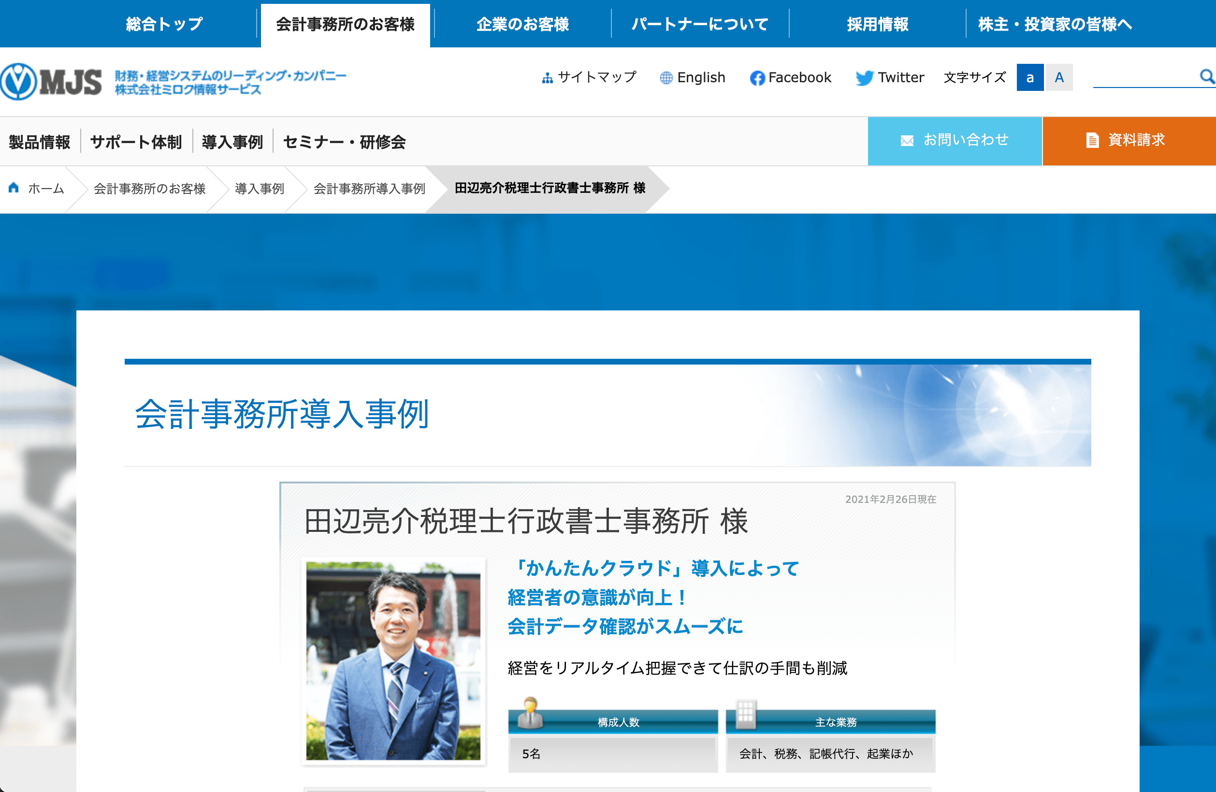This screenshot has width=1216, height=792.
Task: Select large font size 'A'
Action: 1059,77
